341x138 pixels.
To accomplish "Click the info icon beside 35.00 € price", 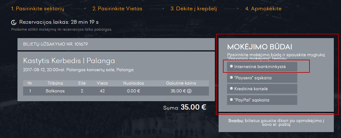I will 189,91.
